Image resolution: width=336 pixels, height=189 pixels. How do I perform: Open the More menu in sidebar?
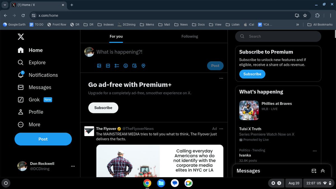pos(29,125)
